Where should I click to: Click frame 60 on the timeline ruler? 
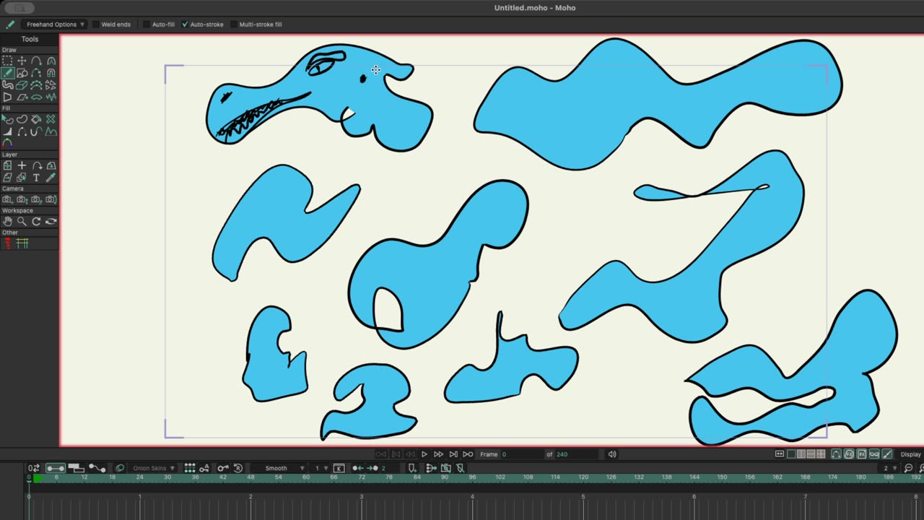(x=306, y=477)
